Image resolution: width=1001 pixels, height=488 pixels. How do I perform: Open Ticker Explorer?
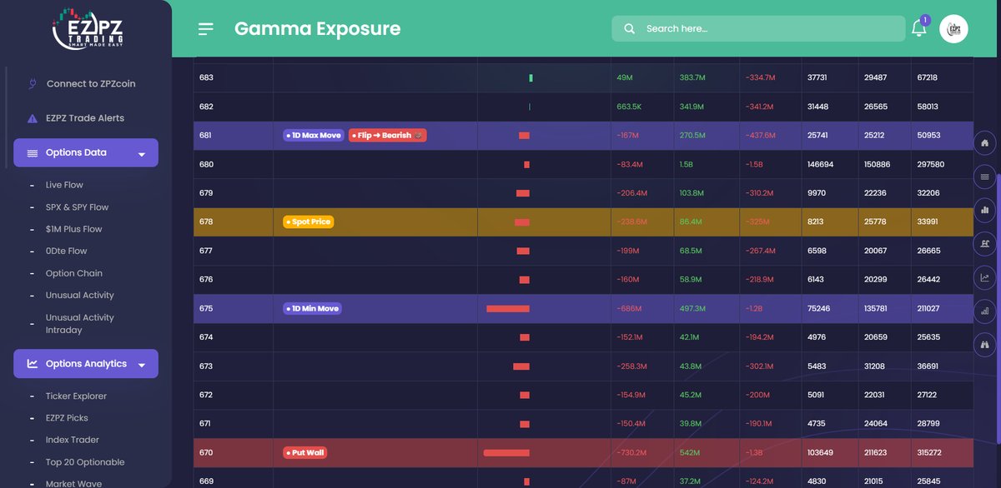(x=76, y=396)
